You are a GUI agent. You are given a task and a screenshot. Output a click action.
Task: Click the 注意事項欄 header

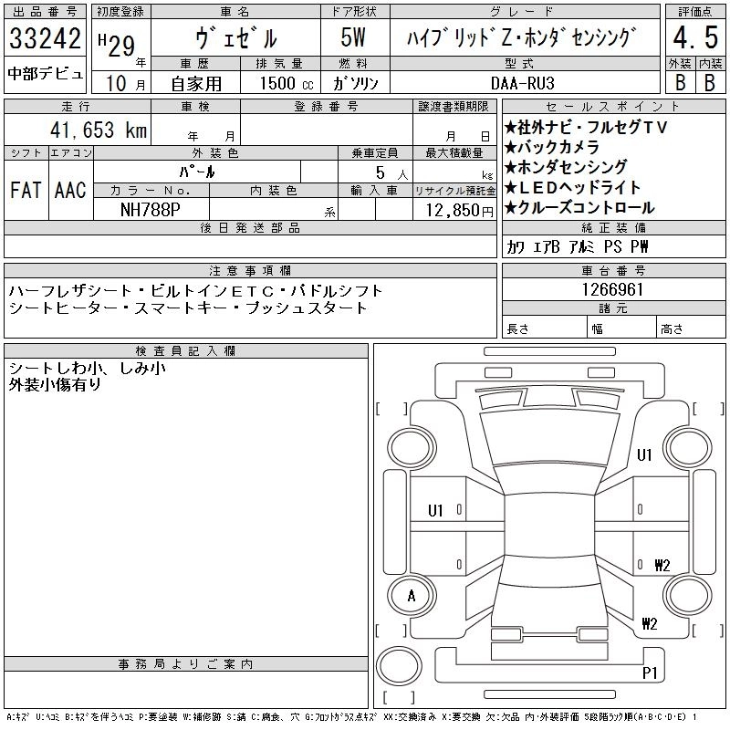(x=250, y=270)
